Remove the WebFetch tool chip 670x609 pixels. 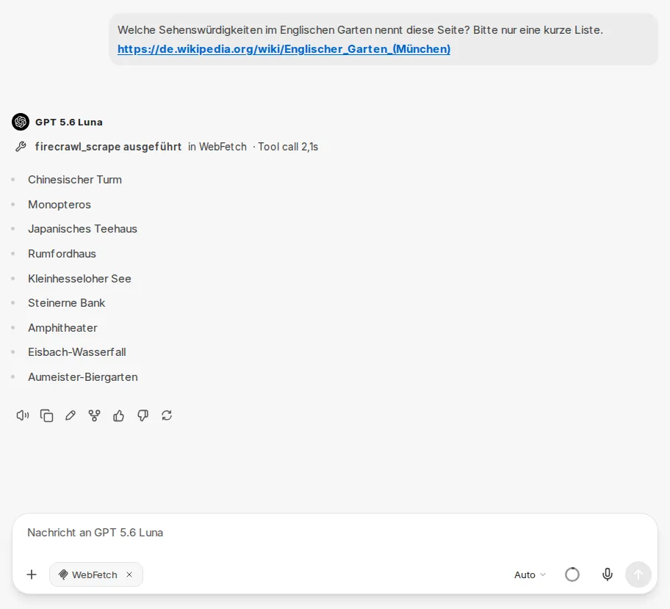tap(129, 575)
